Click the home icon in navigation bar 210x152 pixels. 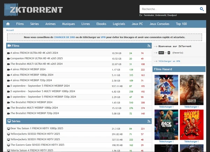[8, 24]
